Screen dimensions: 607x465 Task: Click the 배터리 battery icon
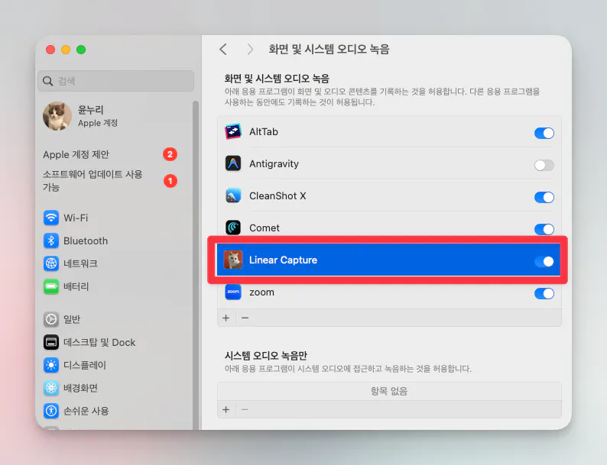[x=51, y=286]
